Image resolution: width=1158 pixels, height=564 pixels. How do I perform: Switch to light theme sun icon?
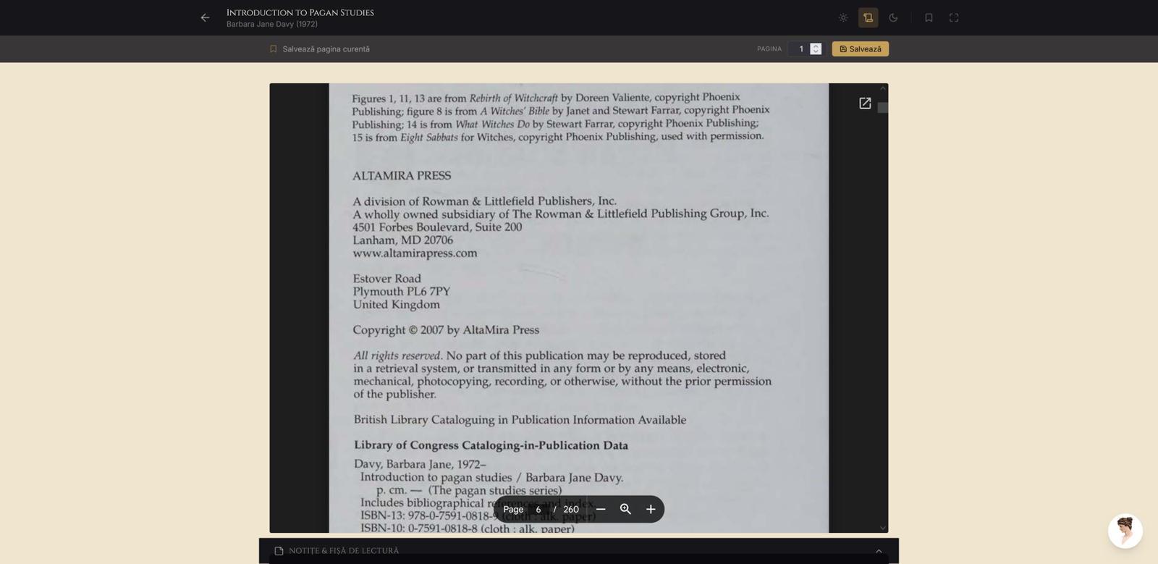[843, 17]
